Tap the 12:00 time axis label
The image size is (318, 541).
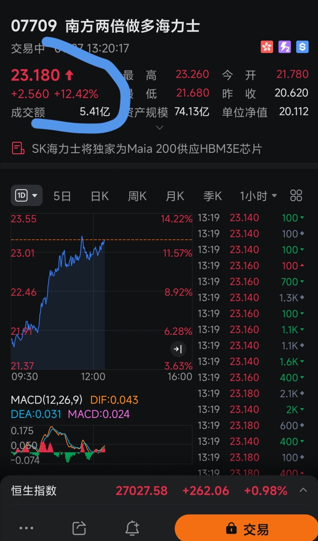(x=93, y=376)
